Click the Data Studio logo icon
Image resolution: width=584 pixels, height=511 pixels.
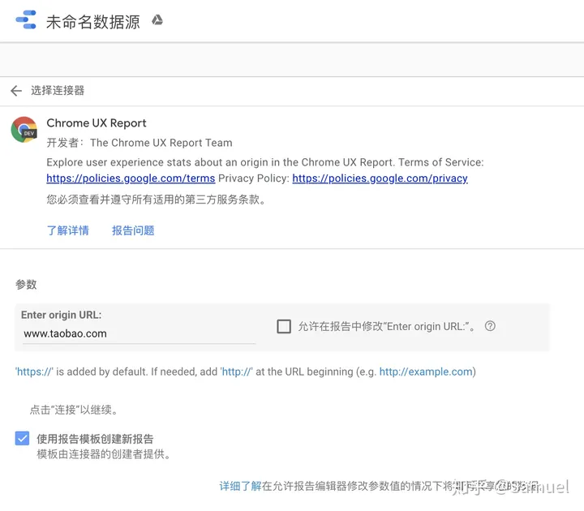coord(25,20)
